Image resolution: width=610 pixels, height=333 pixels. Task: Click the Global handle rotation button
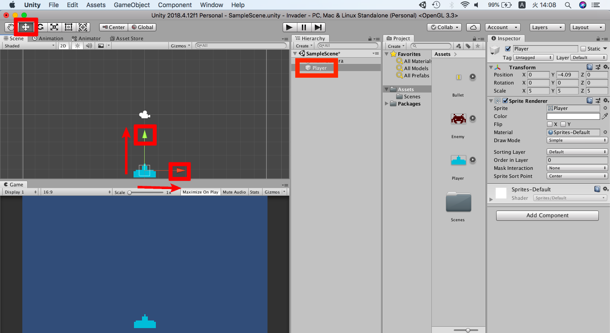[x=142, y=27]
